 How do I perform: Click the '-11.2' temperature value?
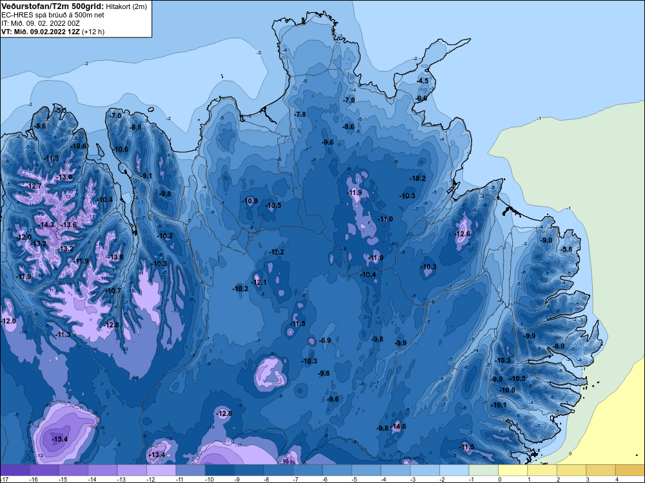(276, 252)
